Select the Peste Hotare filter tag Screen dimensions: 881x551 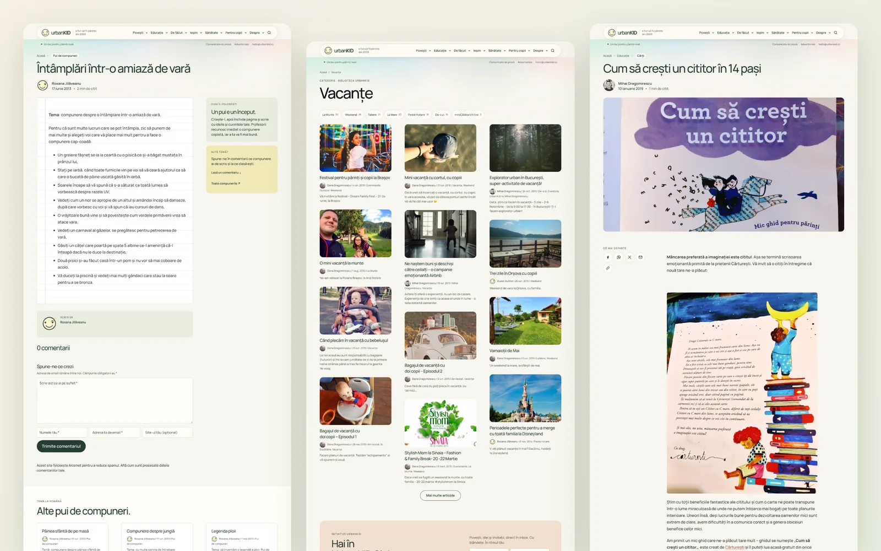point(418,115)
